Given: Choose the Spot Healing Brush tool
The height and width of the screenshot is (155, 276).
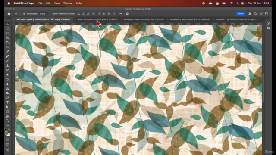Looking at the screenshot, I should click(x=7, y=56).
